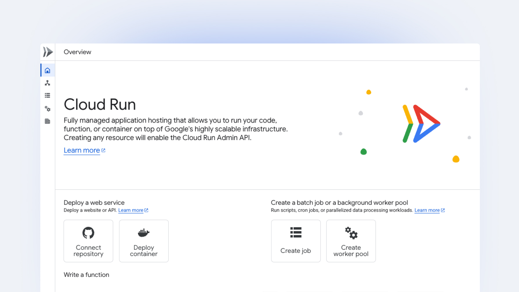The width and height of the screenshot is (519, 292).
Task: Click the list icon on Create job
Action: 296,233
